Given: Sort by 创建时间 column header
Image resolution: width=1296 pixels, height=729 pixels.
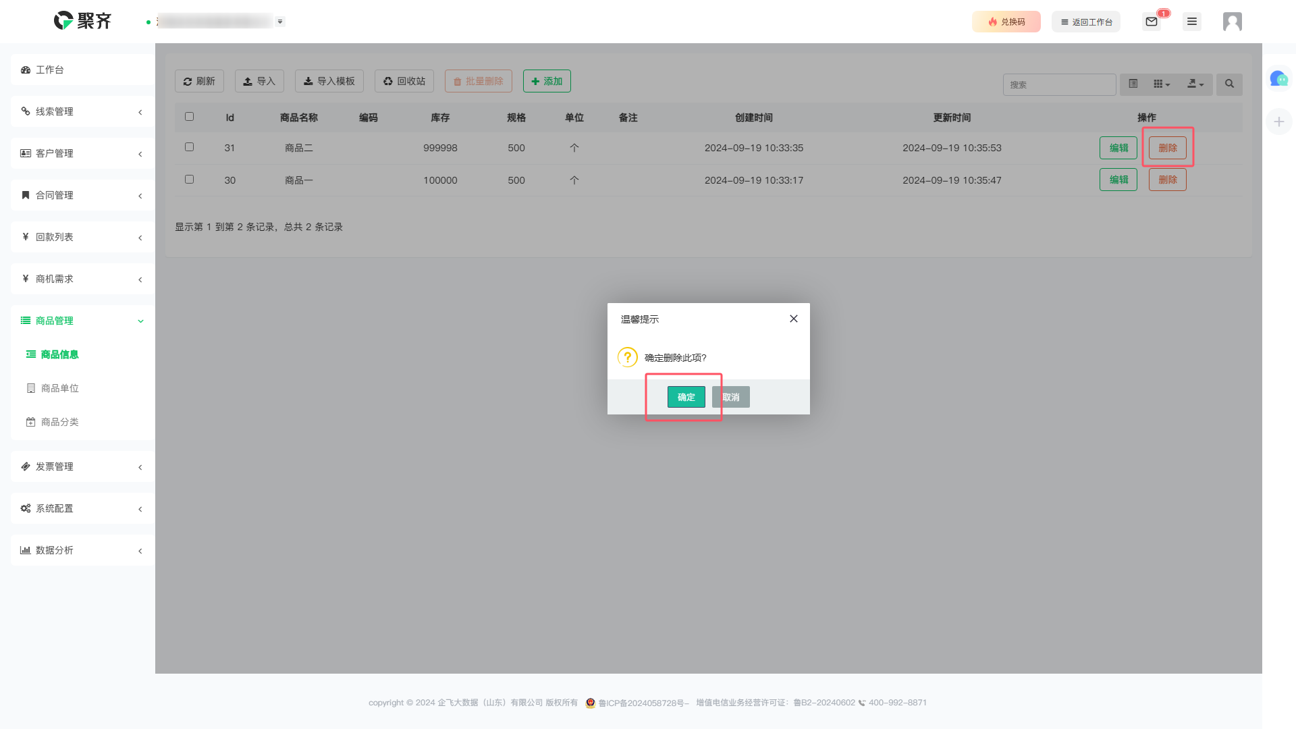Looking at the screenshot, I should pyautogui.click(x=754, y=117).
